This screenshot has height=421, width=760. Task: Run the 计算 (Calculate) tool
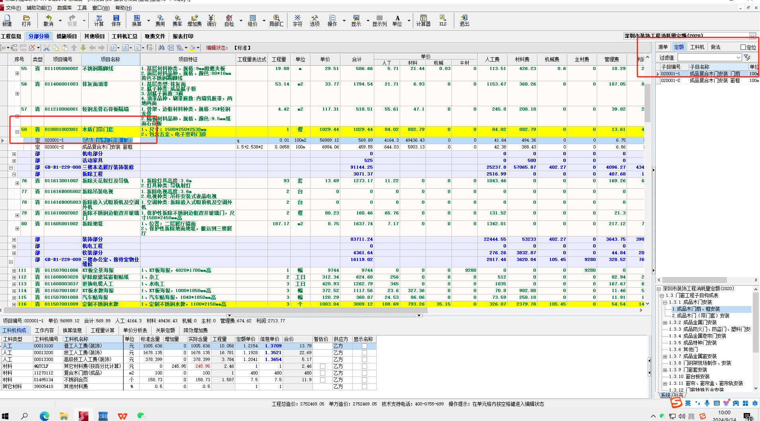click(99, 20)
